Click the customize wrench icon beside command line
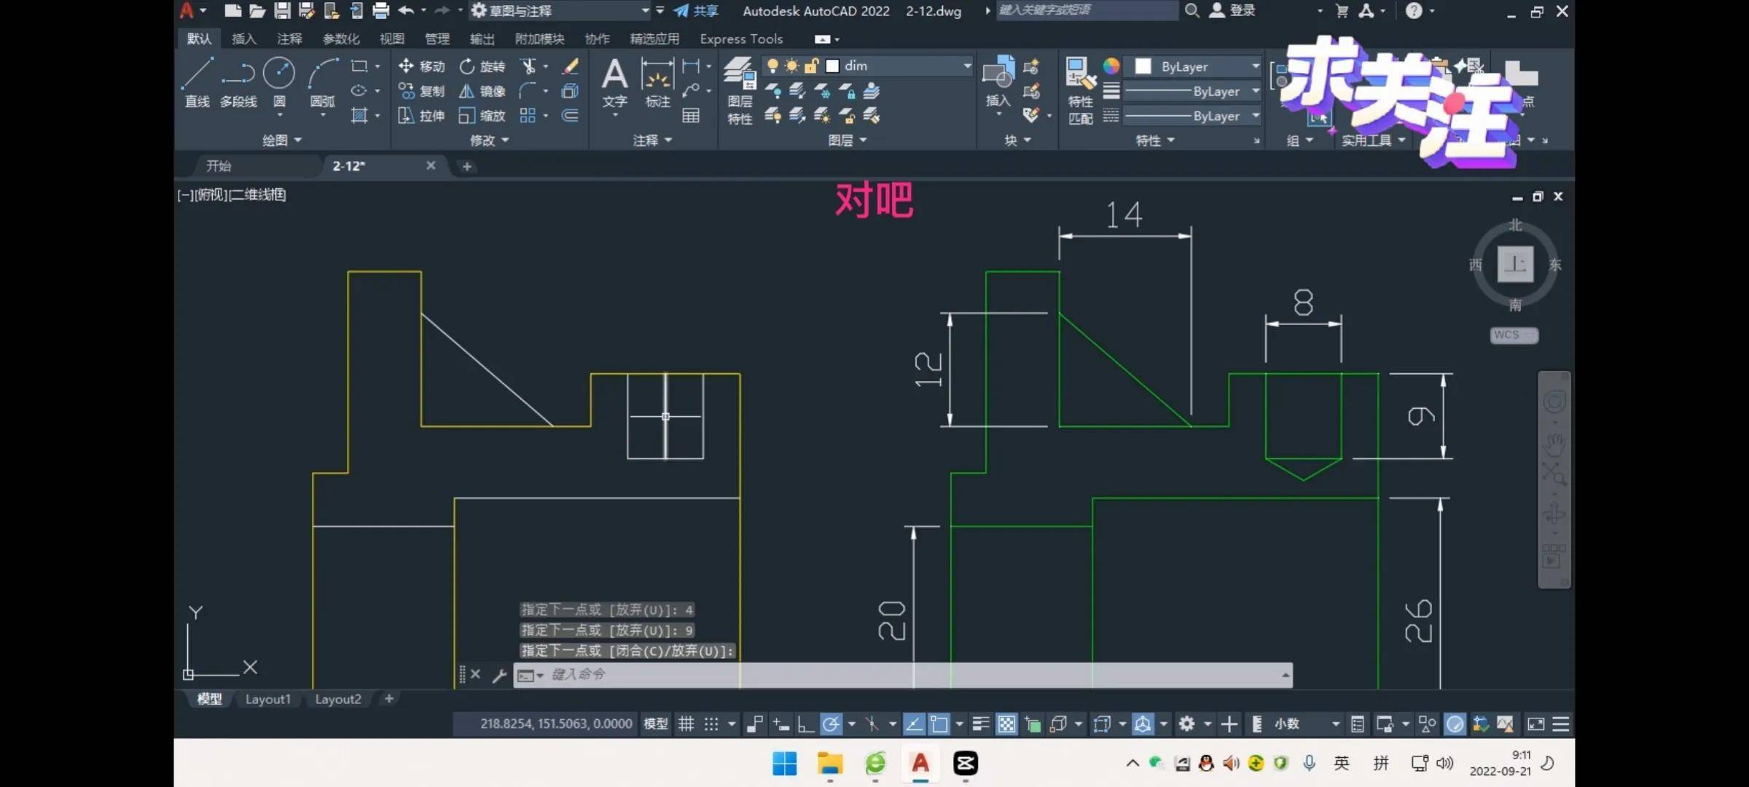Screen dimensions: 1749x787 coord(499,675)
